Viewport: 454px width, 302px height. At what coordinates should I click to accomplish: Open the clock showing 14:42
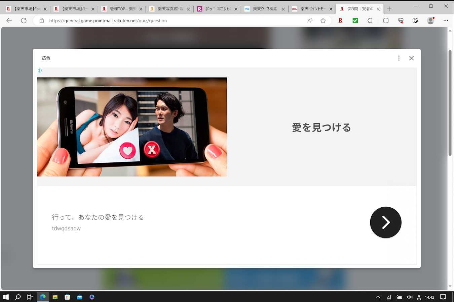click(429, 297)
